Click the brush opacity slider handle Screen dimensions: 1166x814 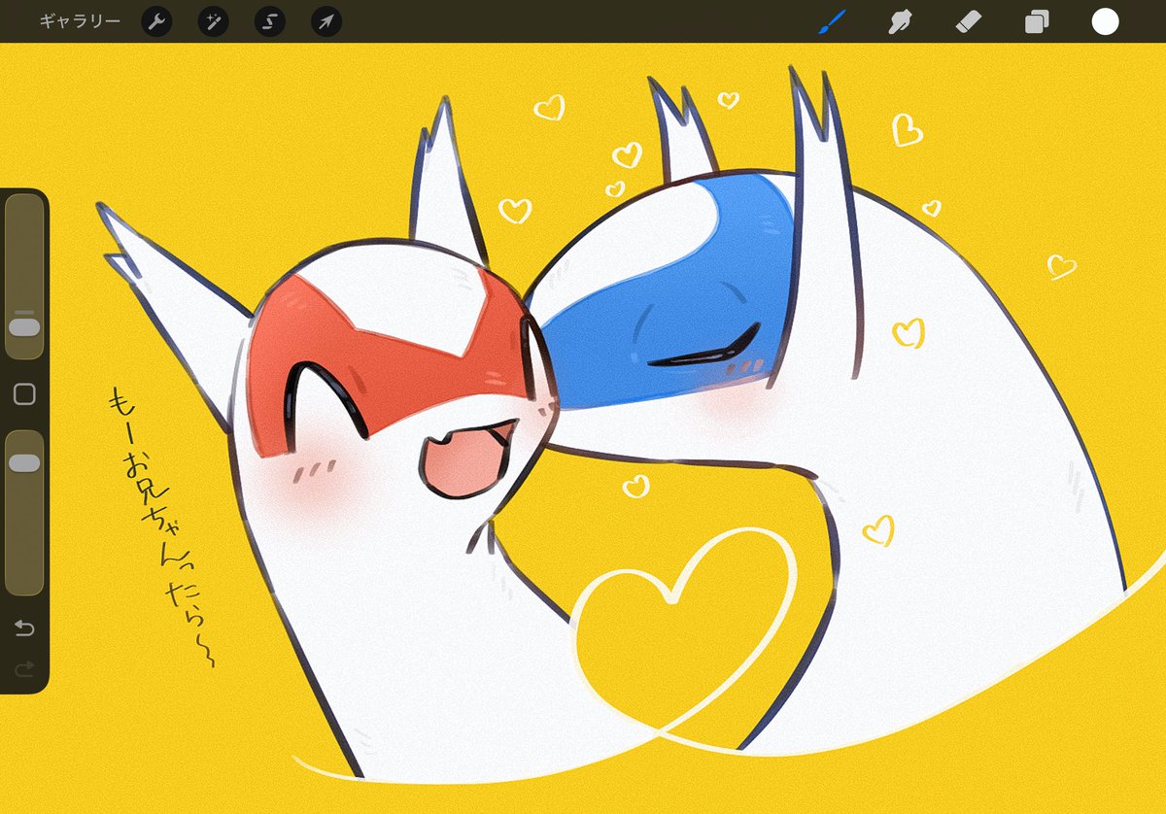point(24,463)
